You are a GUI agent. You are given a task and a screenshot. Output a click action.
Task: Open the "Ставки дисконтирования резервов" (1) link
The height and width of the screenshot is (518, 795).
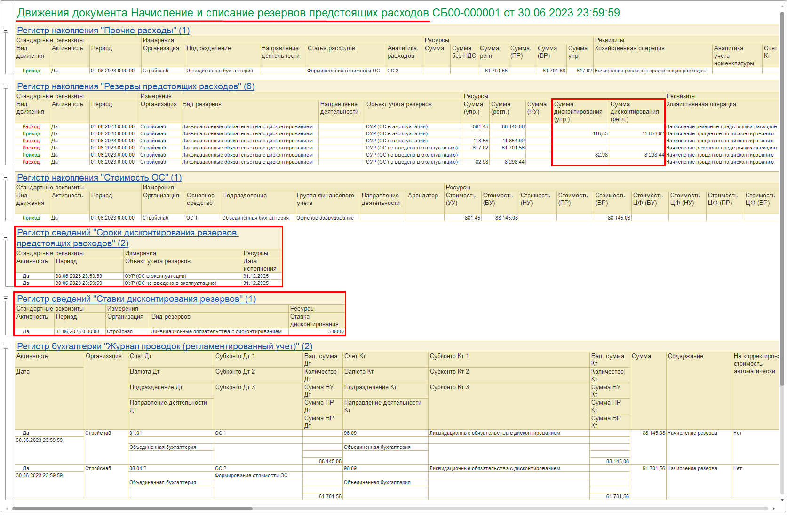(136, 299)
